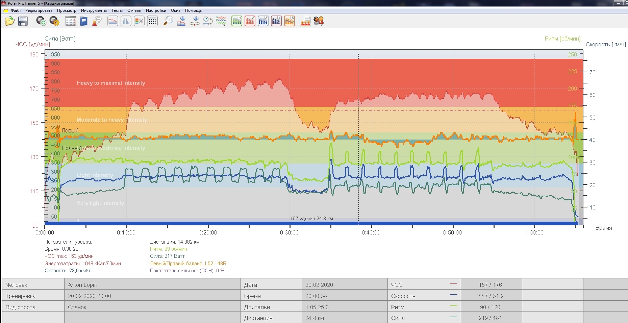Toggle orange graph preset 5
The width and height of the screenshot is (628, 323).
click(290, 21)
